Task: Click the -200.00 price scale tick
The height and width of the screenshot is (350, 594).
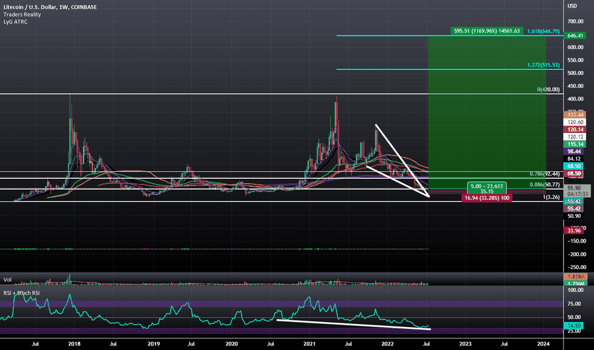Action: [576, 255]
